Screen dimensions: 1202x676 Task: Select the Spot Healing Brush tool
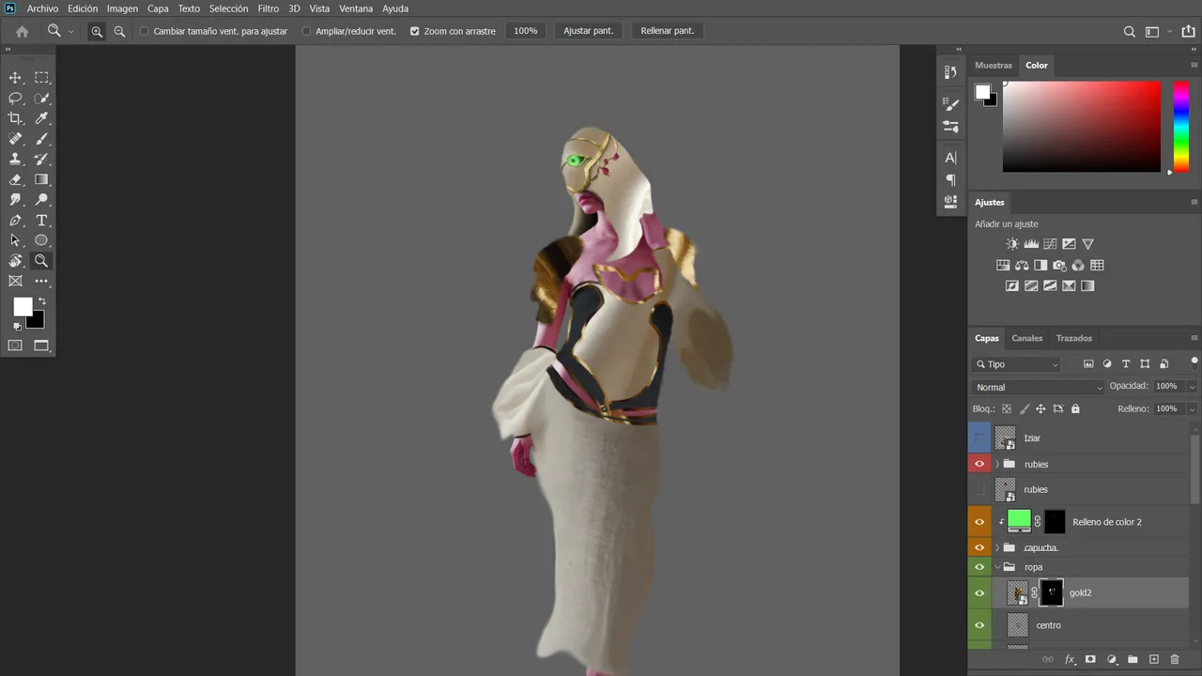(x=15, y=139)
